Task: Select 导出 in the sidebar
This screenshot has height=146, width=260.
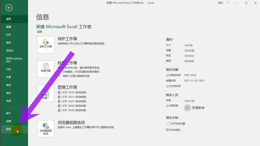Action: [x=14, y=85]
